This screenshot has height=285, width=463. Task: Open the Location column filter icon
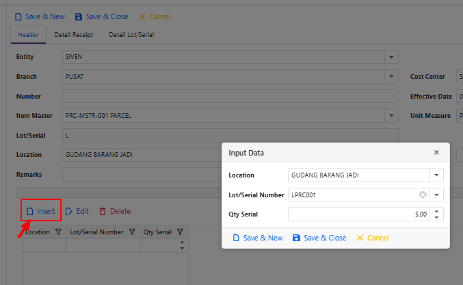click(x=58, y=232)
